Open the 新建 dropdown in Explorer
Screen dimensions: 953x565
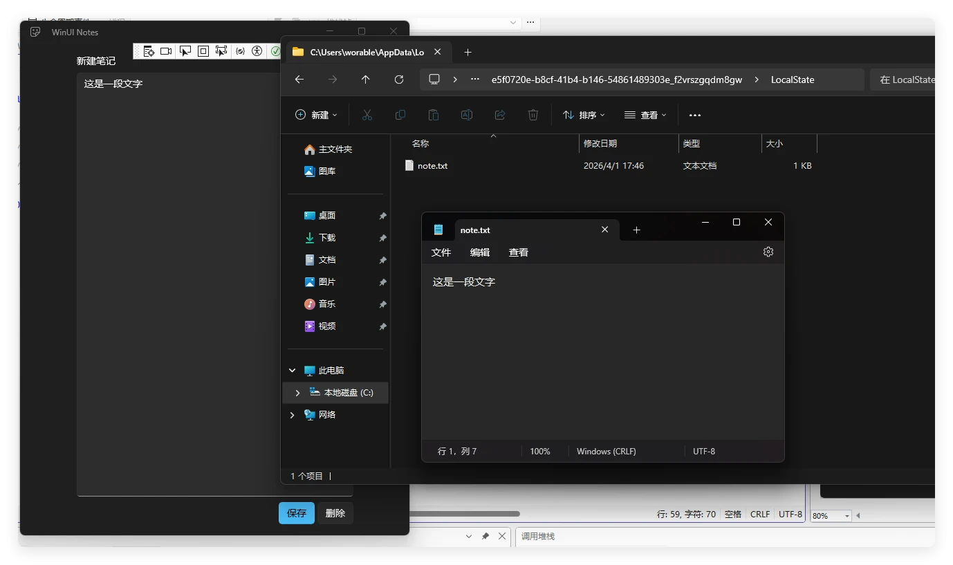click(316, 115)
